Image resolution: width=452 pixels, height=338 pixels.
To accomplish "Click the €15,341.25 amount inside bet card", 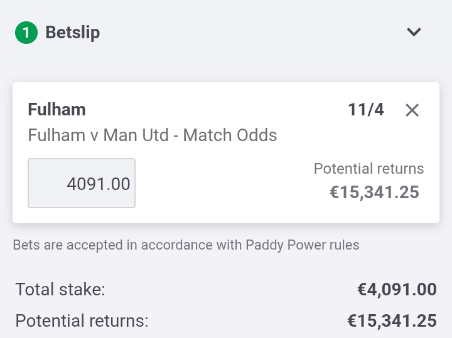I will coord(374,193).
